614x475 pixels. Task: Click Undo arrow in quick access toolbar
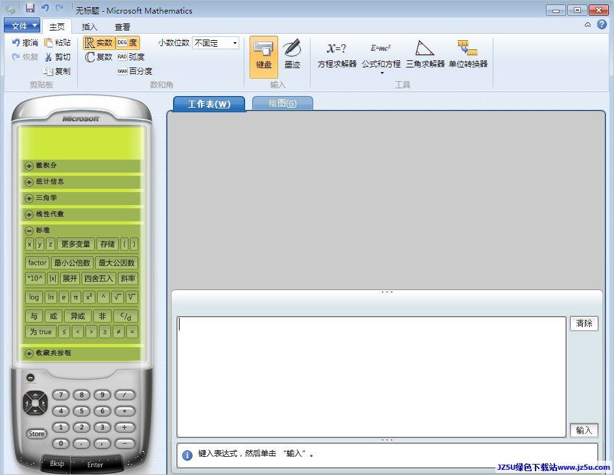click(x=45, y=8)
